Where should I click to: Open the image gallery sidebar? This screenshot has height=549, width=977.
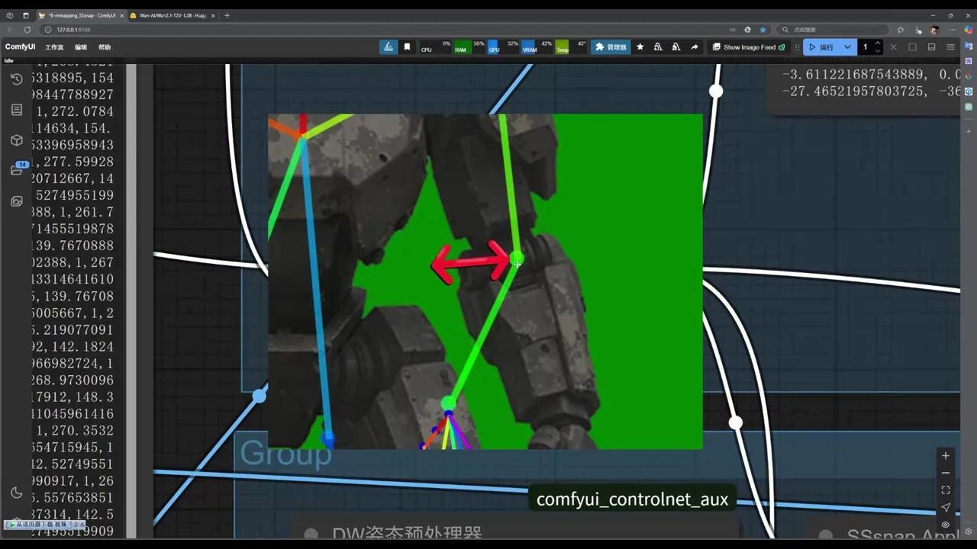point(16,201)
